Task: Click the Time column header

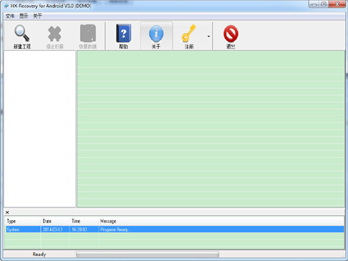Action: click(x=84, y=221)
